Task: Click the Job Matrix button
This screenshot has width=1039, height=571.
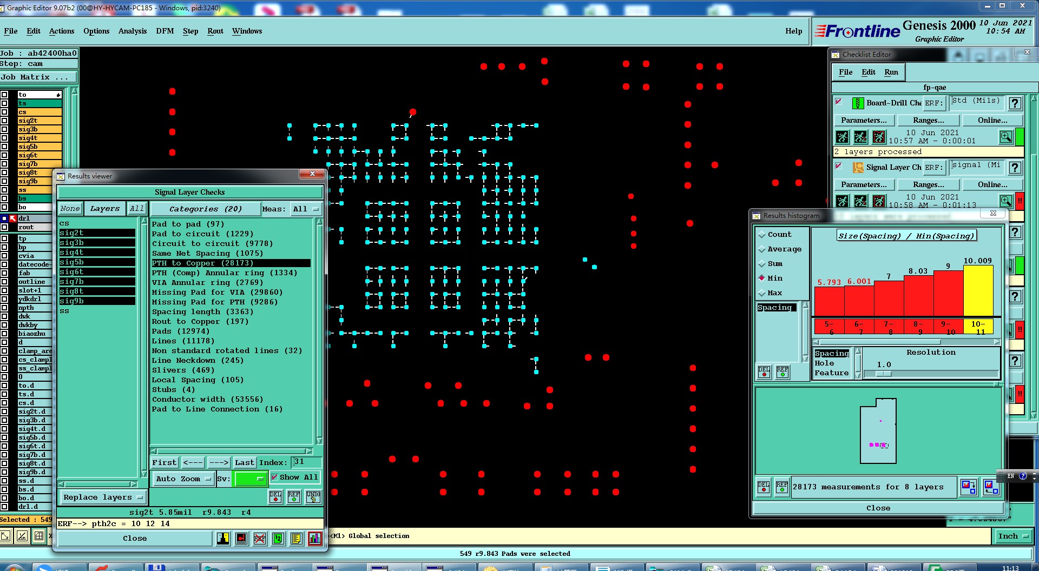Action: click(x=39, y=77)
